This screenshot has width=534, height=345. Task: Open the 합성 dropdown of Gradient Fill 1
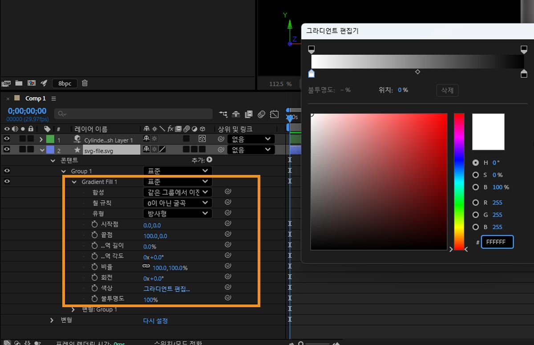(x=177, y=192)
